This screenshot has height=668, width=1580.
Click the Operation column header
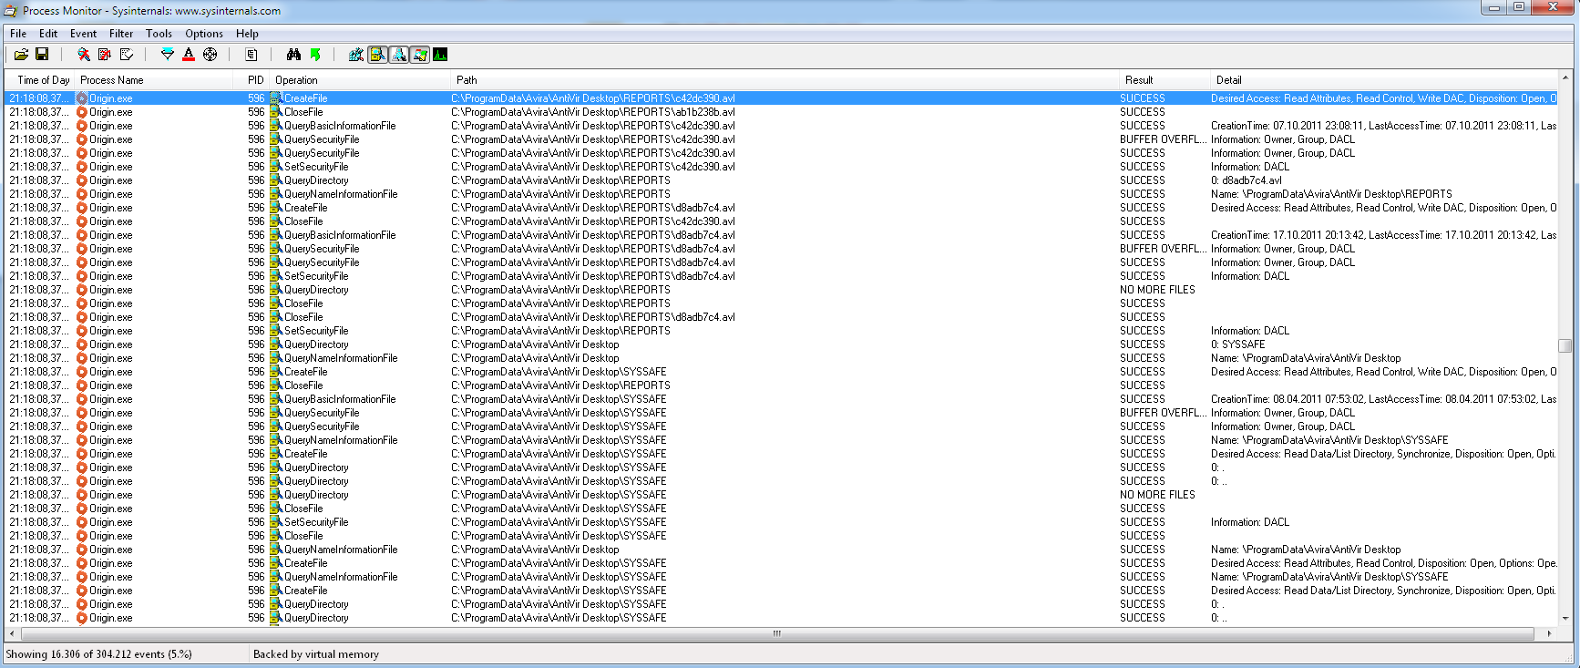[x=360, y=80]
